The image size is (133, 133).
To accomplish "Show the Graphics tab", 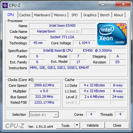I will pos(90,15).
